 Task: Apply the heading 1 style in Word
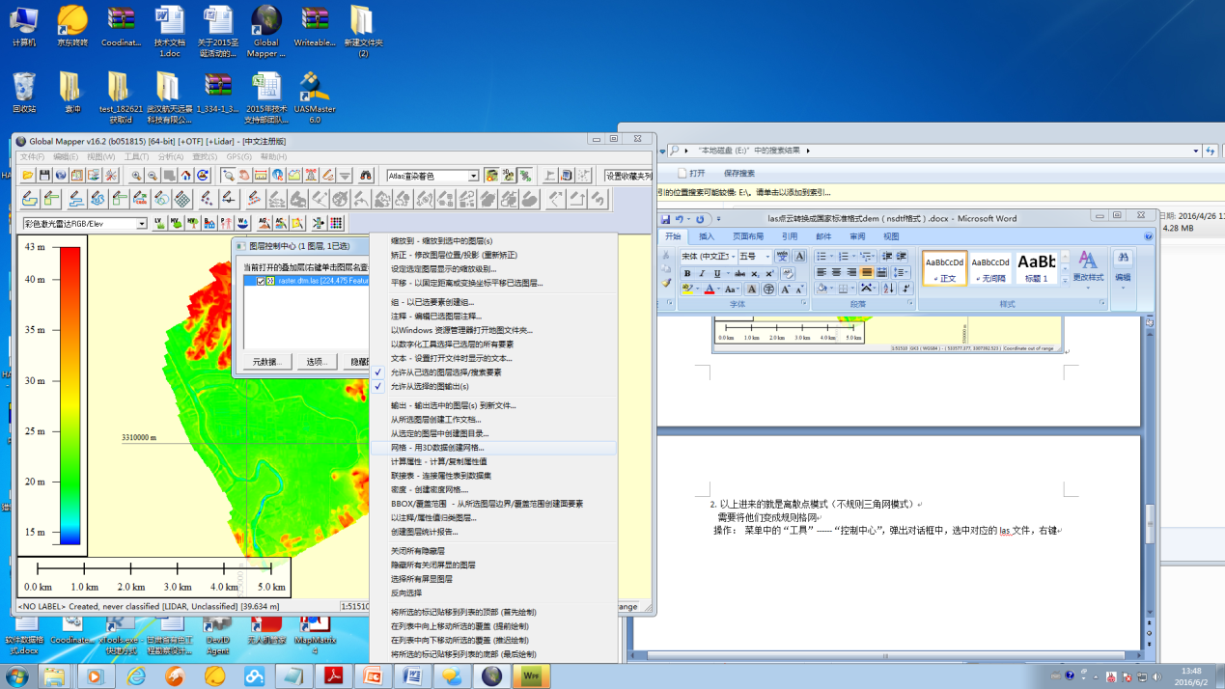pyautogui.click(x=1036, y=268)
